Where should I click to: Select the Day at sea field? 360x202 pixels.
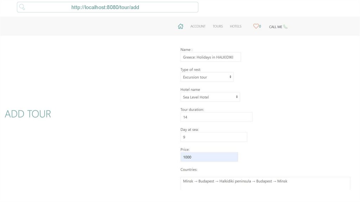(214, 137)
